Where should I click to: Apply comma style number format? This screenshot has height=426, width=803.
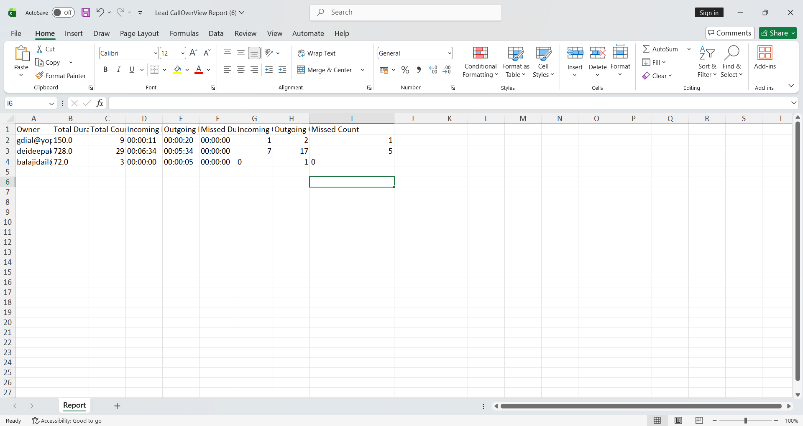419,70
